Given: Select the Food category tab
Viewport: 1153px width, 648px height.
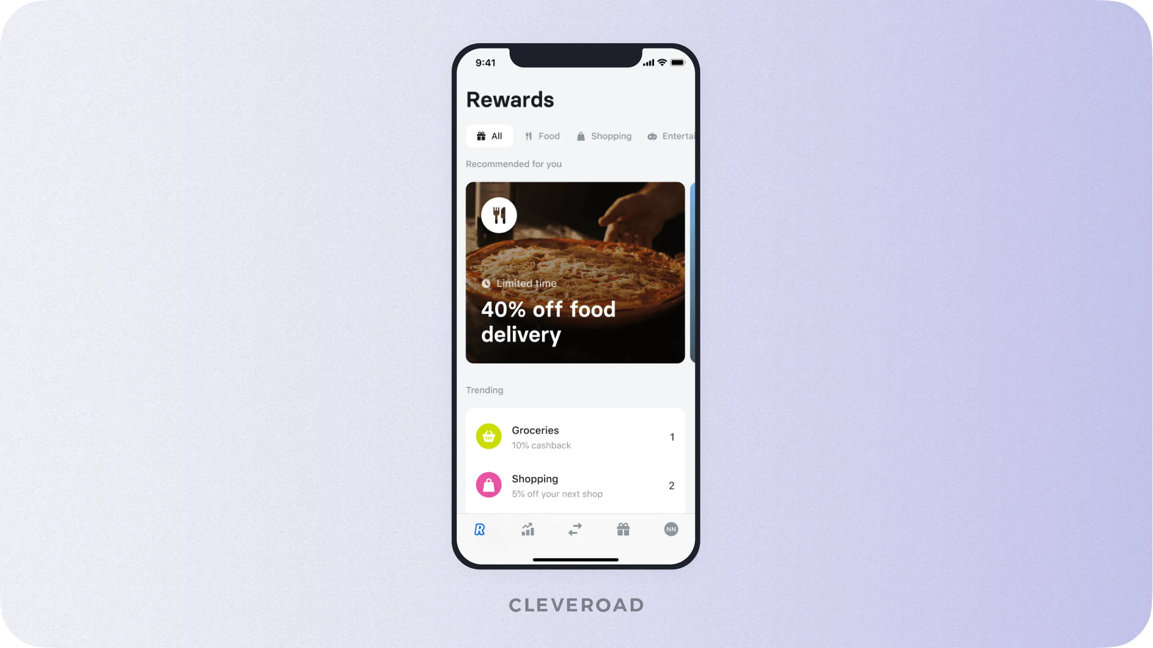Looking at the screenshot, I should click(543, 135).
